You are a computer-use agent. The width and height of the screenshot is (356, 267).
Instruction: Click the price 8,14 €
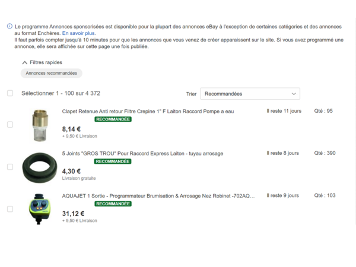pos(71,129)
